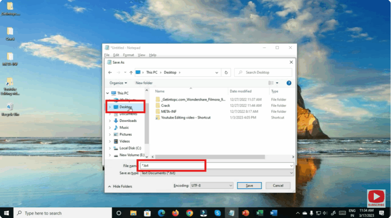Open the address bar path dropdown

[x=217, y=73]
